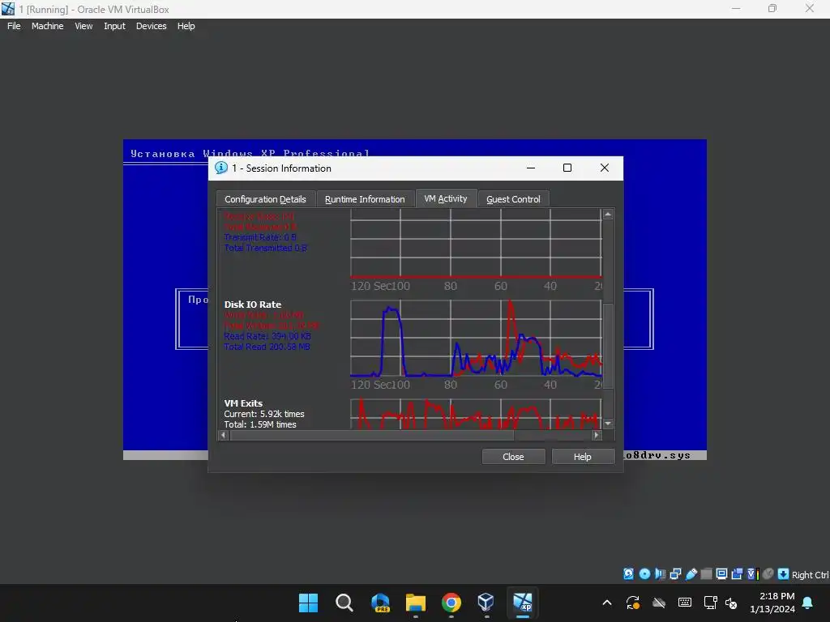Screen dimensions: 830x622
Task: Click the network adapters indicator icon
Action: 675,574
